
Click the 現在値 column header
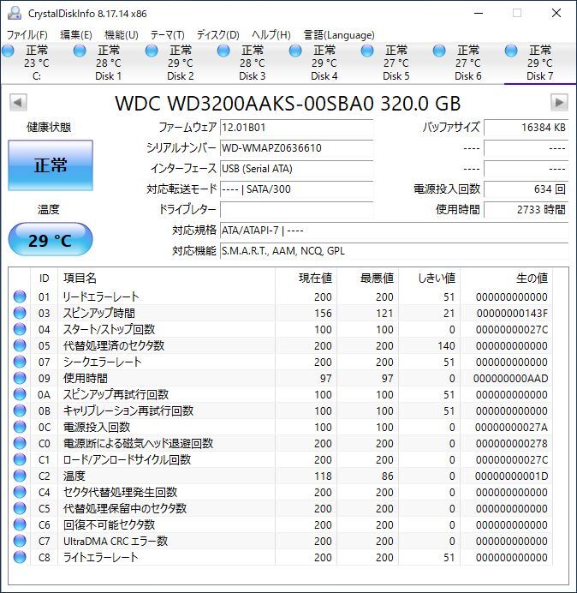pyautogui.click(x=315, y=278)
